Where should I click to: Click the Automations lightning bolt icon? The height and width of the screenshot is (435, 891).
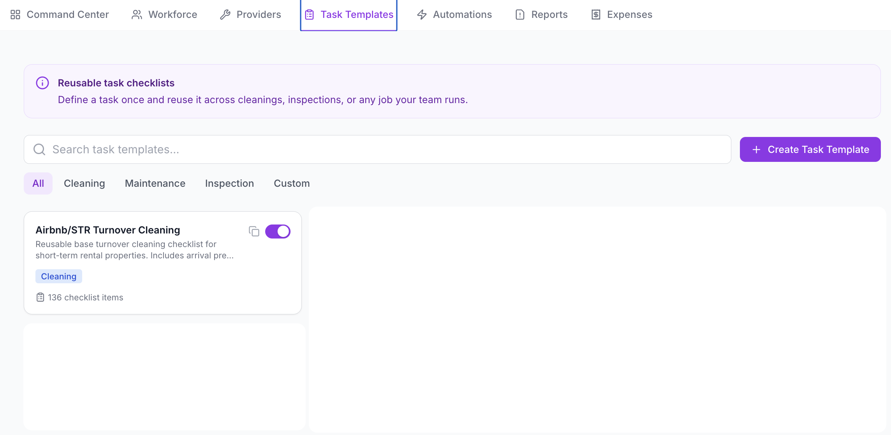422,15
